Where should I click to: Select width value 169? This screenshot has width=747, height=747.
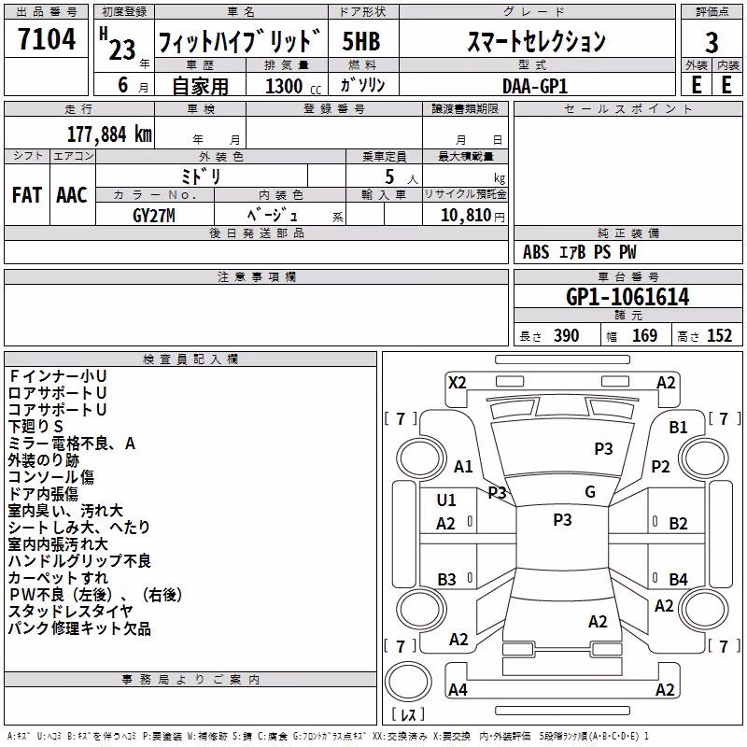(644, 336)
